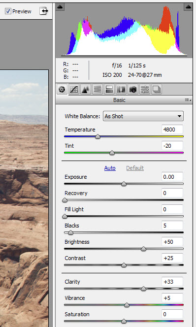
Task: Switch to the Tone Curve tab
Action: pos(74,90)
